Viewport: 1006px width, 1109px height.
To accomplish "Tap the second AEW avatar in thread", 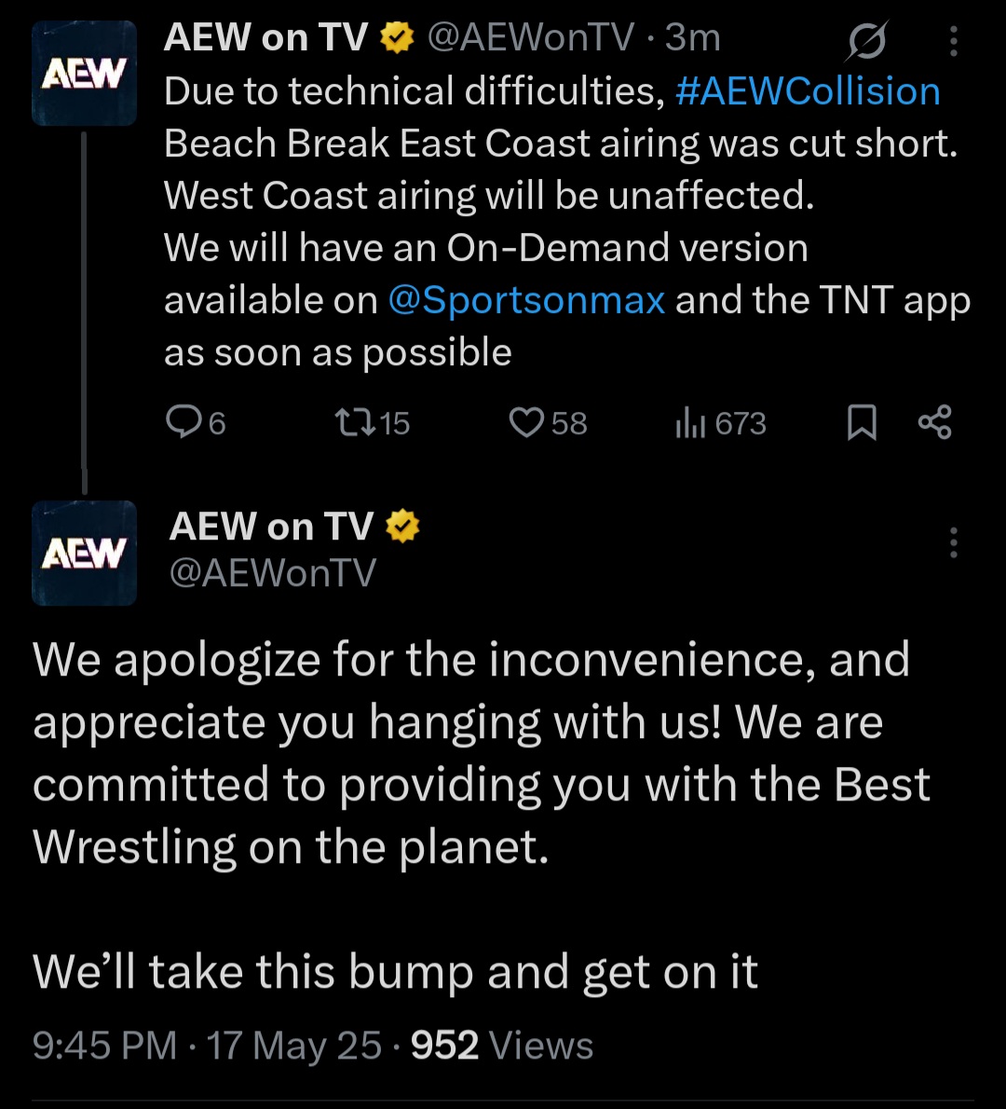I will 85,554.
